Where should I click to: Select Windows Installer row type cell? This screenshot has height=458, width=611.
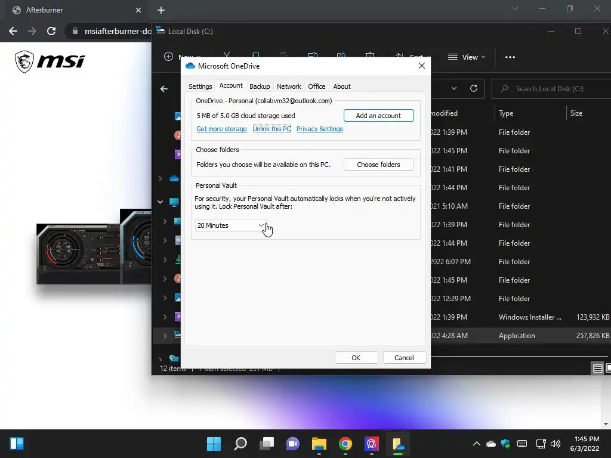coord(530,317)
